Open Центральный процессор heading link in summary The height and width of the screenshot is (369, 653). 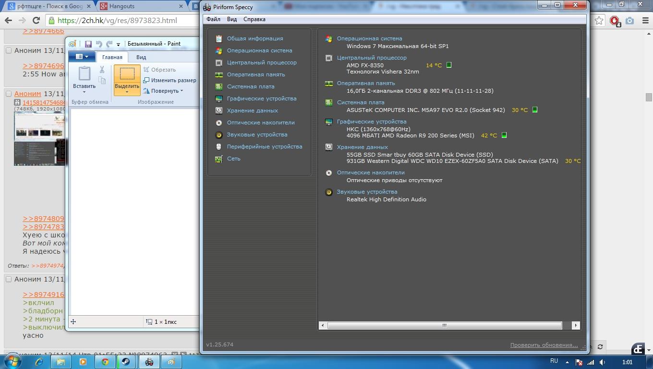(x=372, y=58)
